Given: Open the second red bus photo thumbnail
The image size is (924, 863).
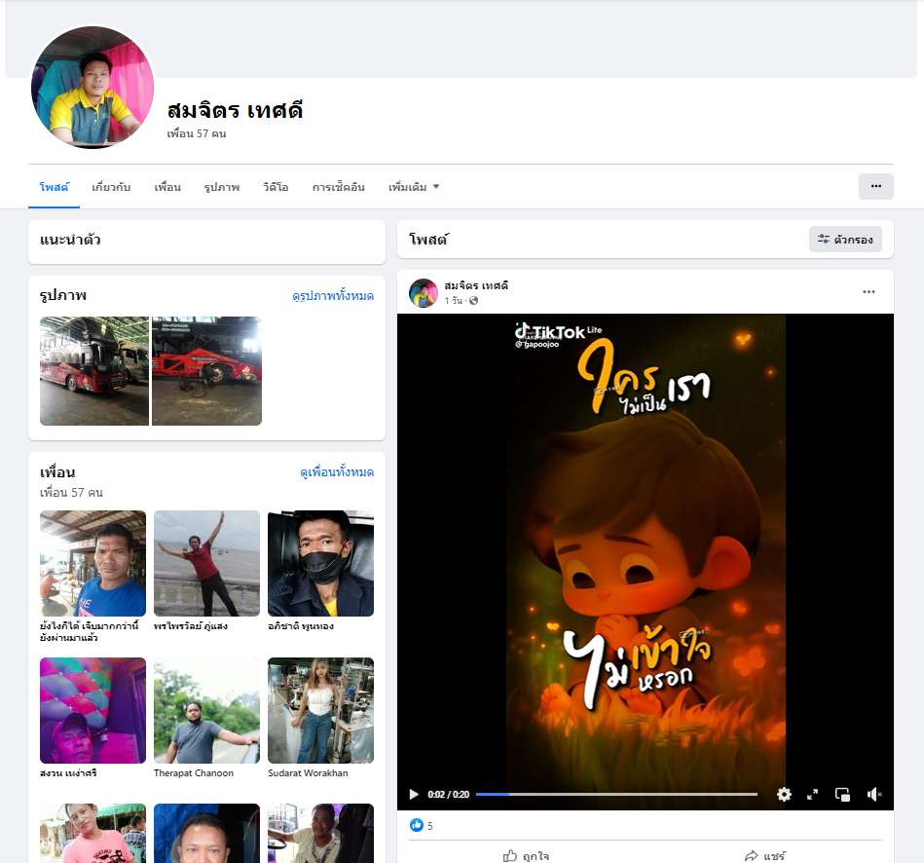Looking at the screenshot, I should (206, 371).
